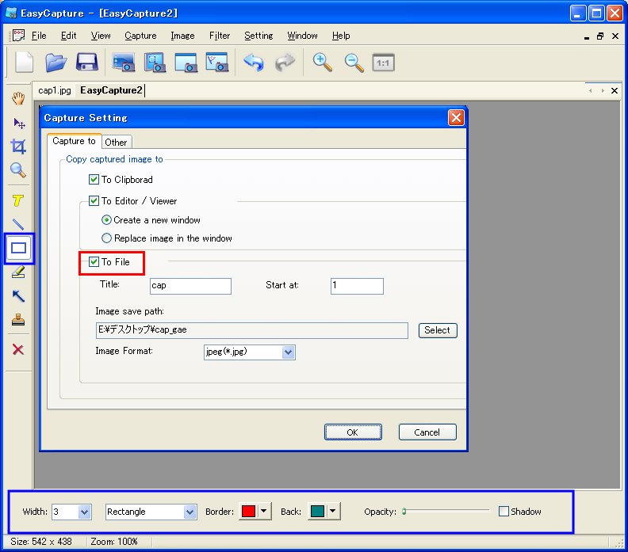Click the New document icon

point(24,63)
